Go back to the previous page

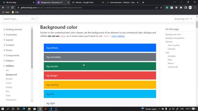[x=3, y=7]
